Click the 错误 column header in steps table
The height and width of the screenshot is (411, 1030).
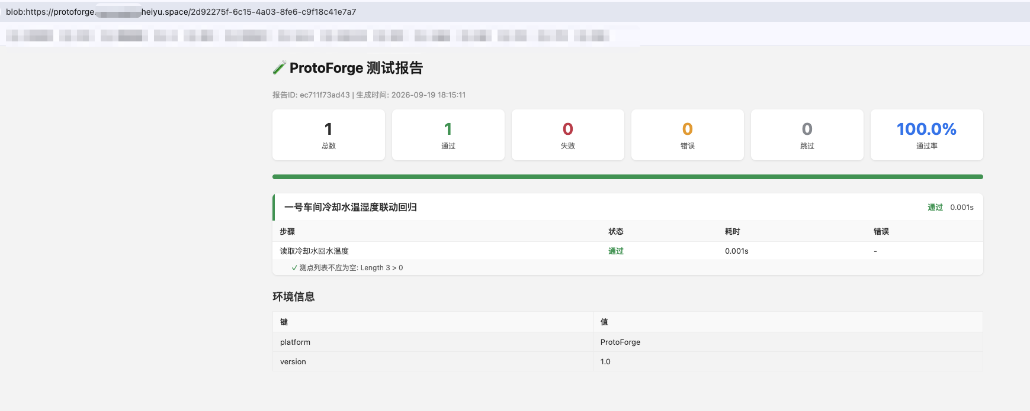point(881,232)
